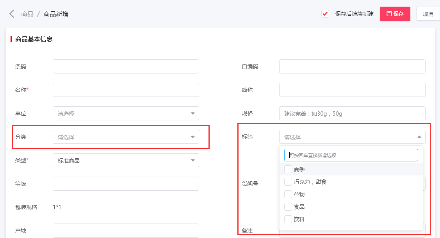
Task: Expand the 分类 dropdown
Action: click(x=126, y=137)
